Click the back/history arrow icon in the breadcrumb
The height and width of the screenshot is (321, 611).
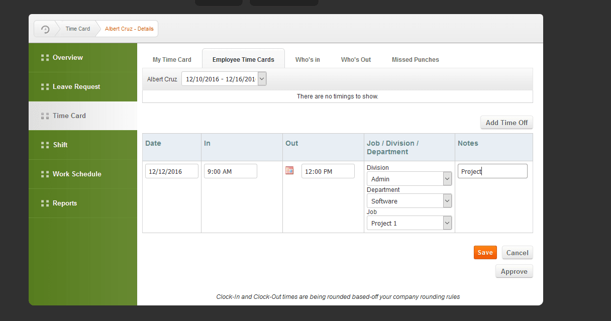(x=45, y=29)
